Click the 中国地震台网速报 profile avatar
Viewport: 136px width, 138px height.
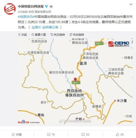(x=10, y=9)
